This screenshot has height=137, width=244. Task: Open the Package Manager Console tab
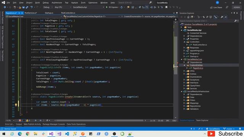pyautogui.click(x=54, y=124)
